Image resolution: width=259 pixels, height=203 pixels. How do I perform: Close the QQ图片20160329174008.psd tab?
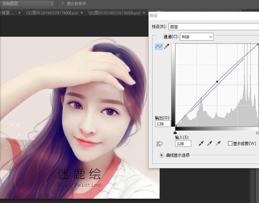(x=82, y=13)
